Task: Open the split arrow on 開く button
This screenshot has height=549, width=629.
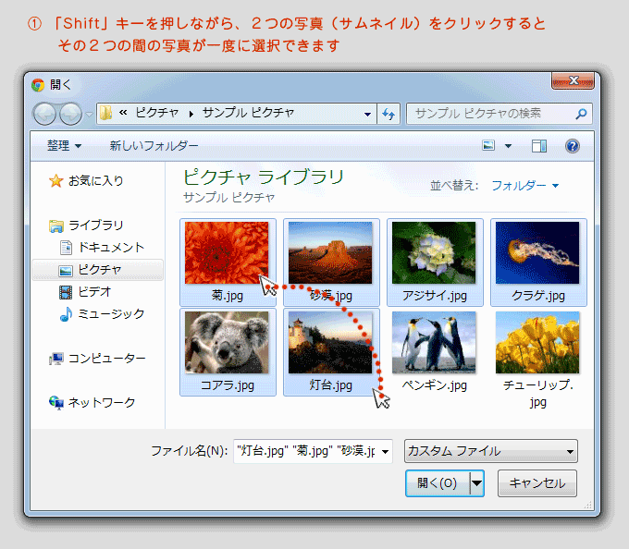Action: [x=476, y=482]
